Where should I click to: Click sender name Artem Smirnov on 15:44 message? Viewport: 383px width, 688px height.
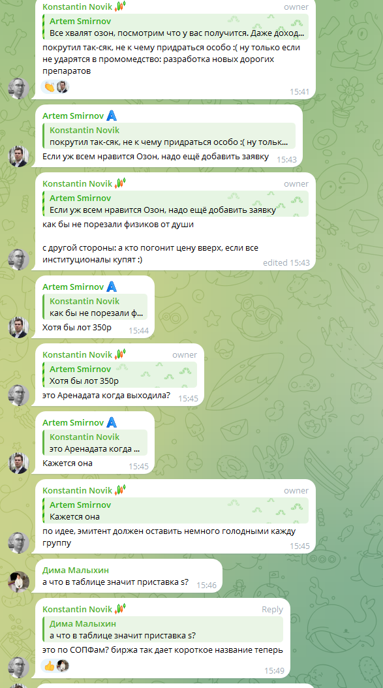73,287
